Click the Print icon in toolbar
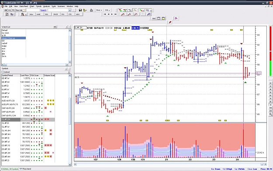 click(91, 10)
